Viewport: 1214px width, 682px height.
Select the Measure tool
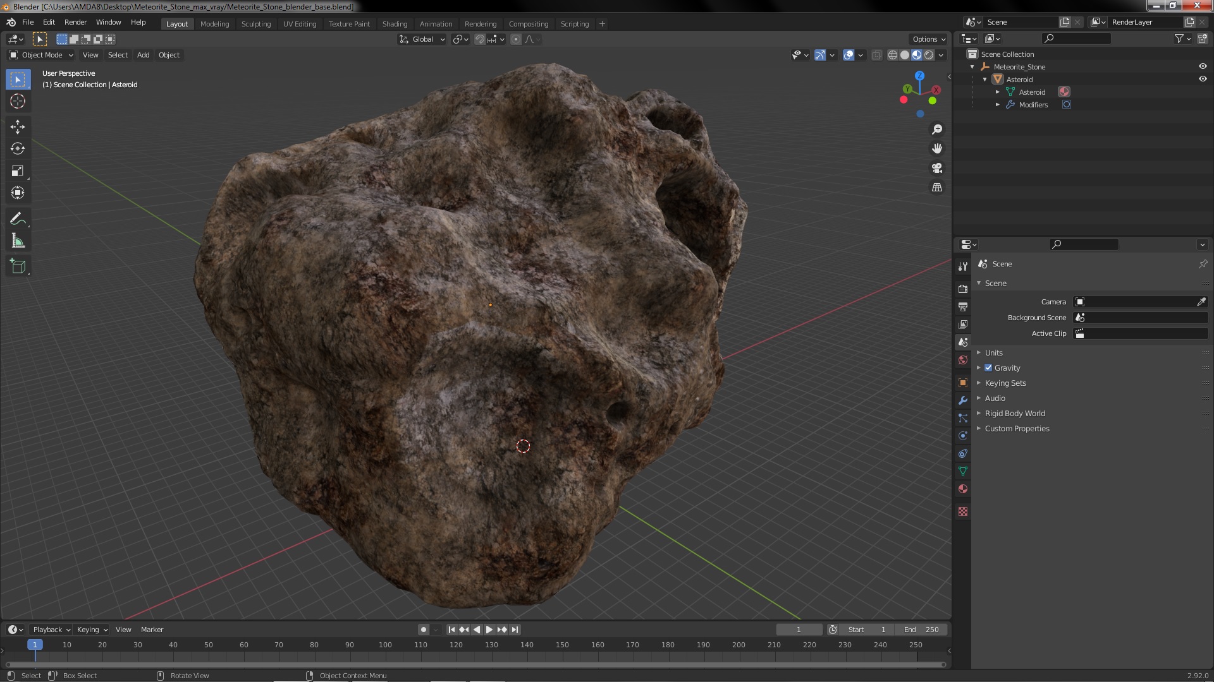[18, 241]
